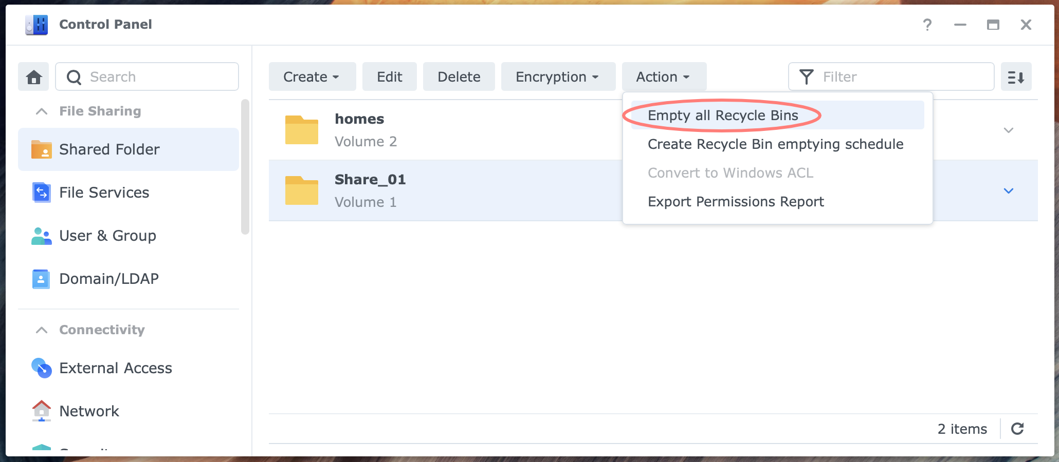The image size is (1059, 462).
Task: Open User & Group settings
Action: pyautogui.click(x=107, y=236)
